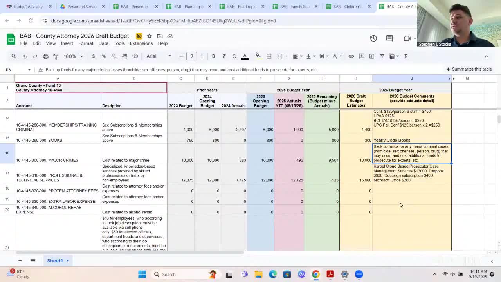This screenshot has height=282, width=501.
Task: Click the Summarize this table button
Action: [x=469, y=69]
